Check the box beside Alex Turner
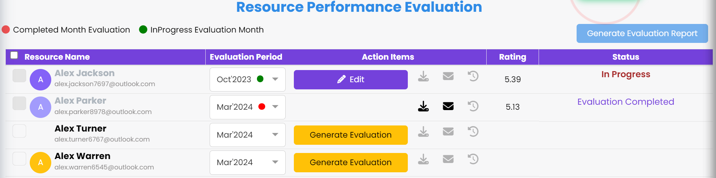Image resolution: width=716 pixels, height=178 pixels. click(19, 131)
